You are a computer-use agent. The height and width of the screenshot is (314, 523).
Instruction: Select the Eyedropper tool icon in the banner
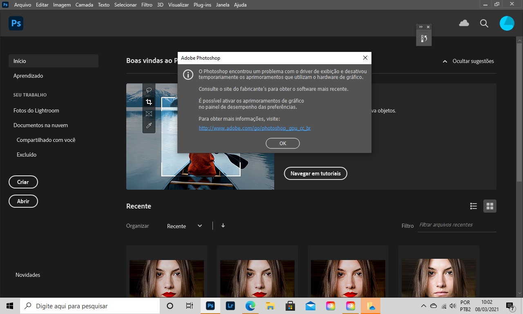[x=149, y=126]
